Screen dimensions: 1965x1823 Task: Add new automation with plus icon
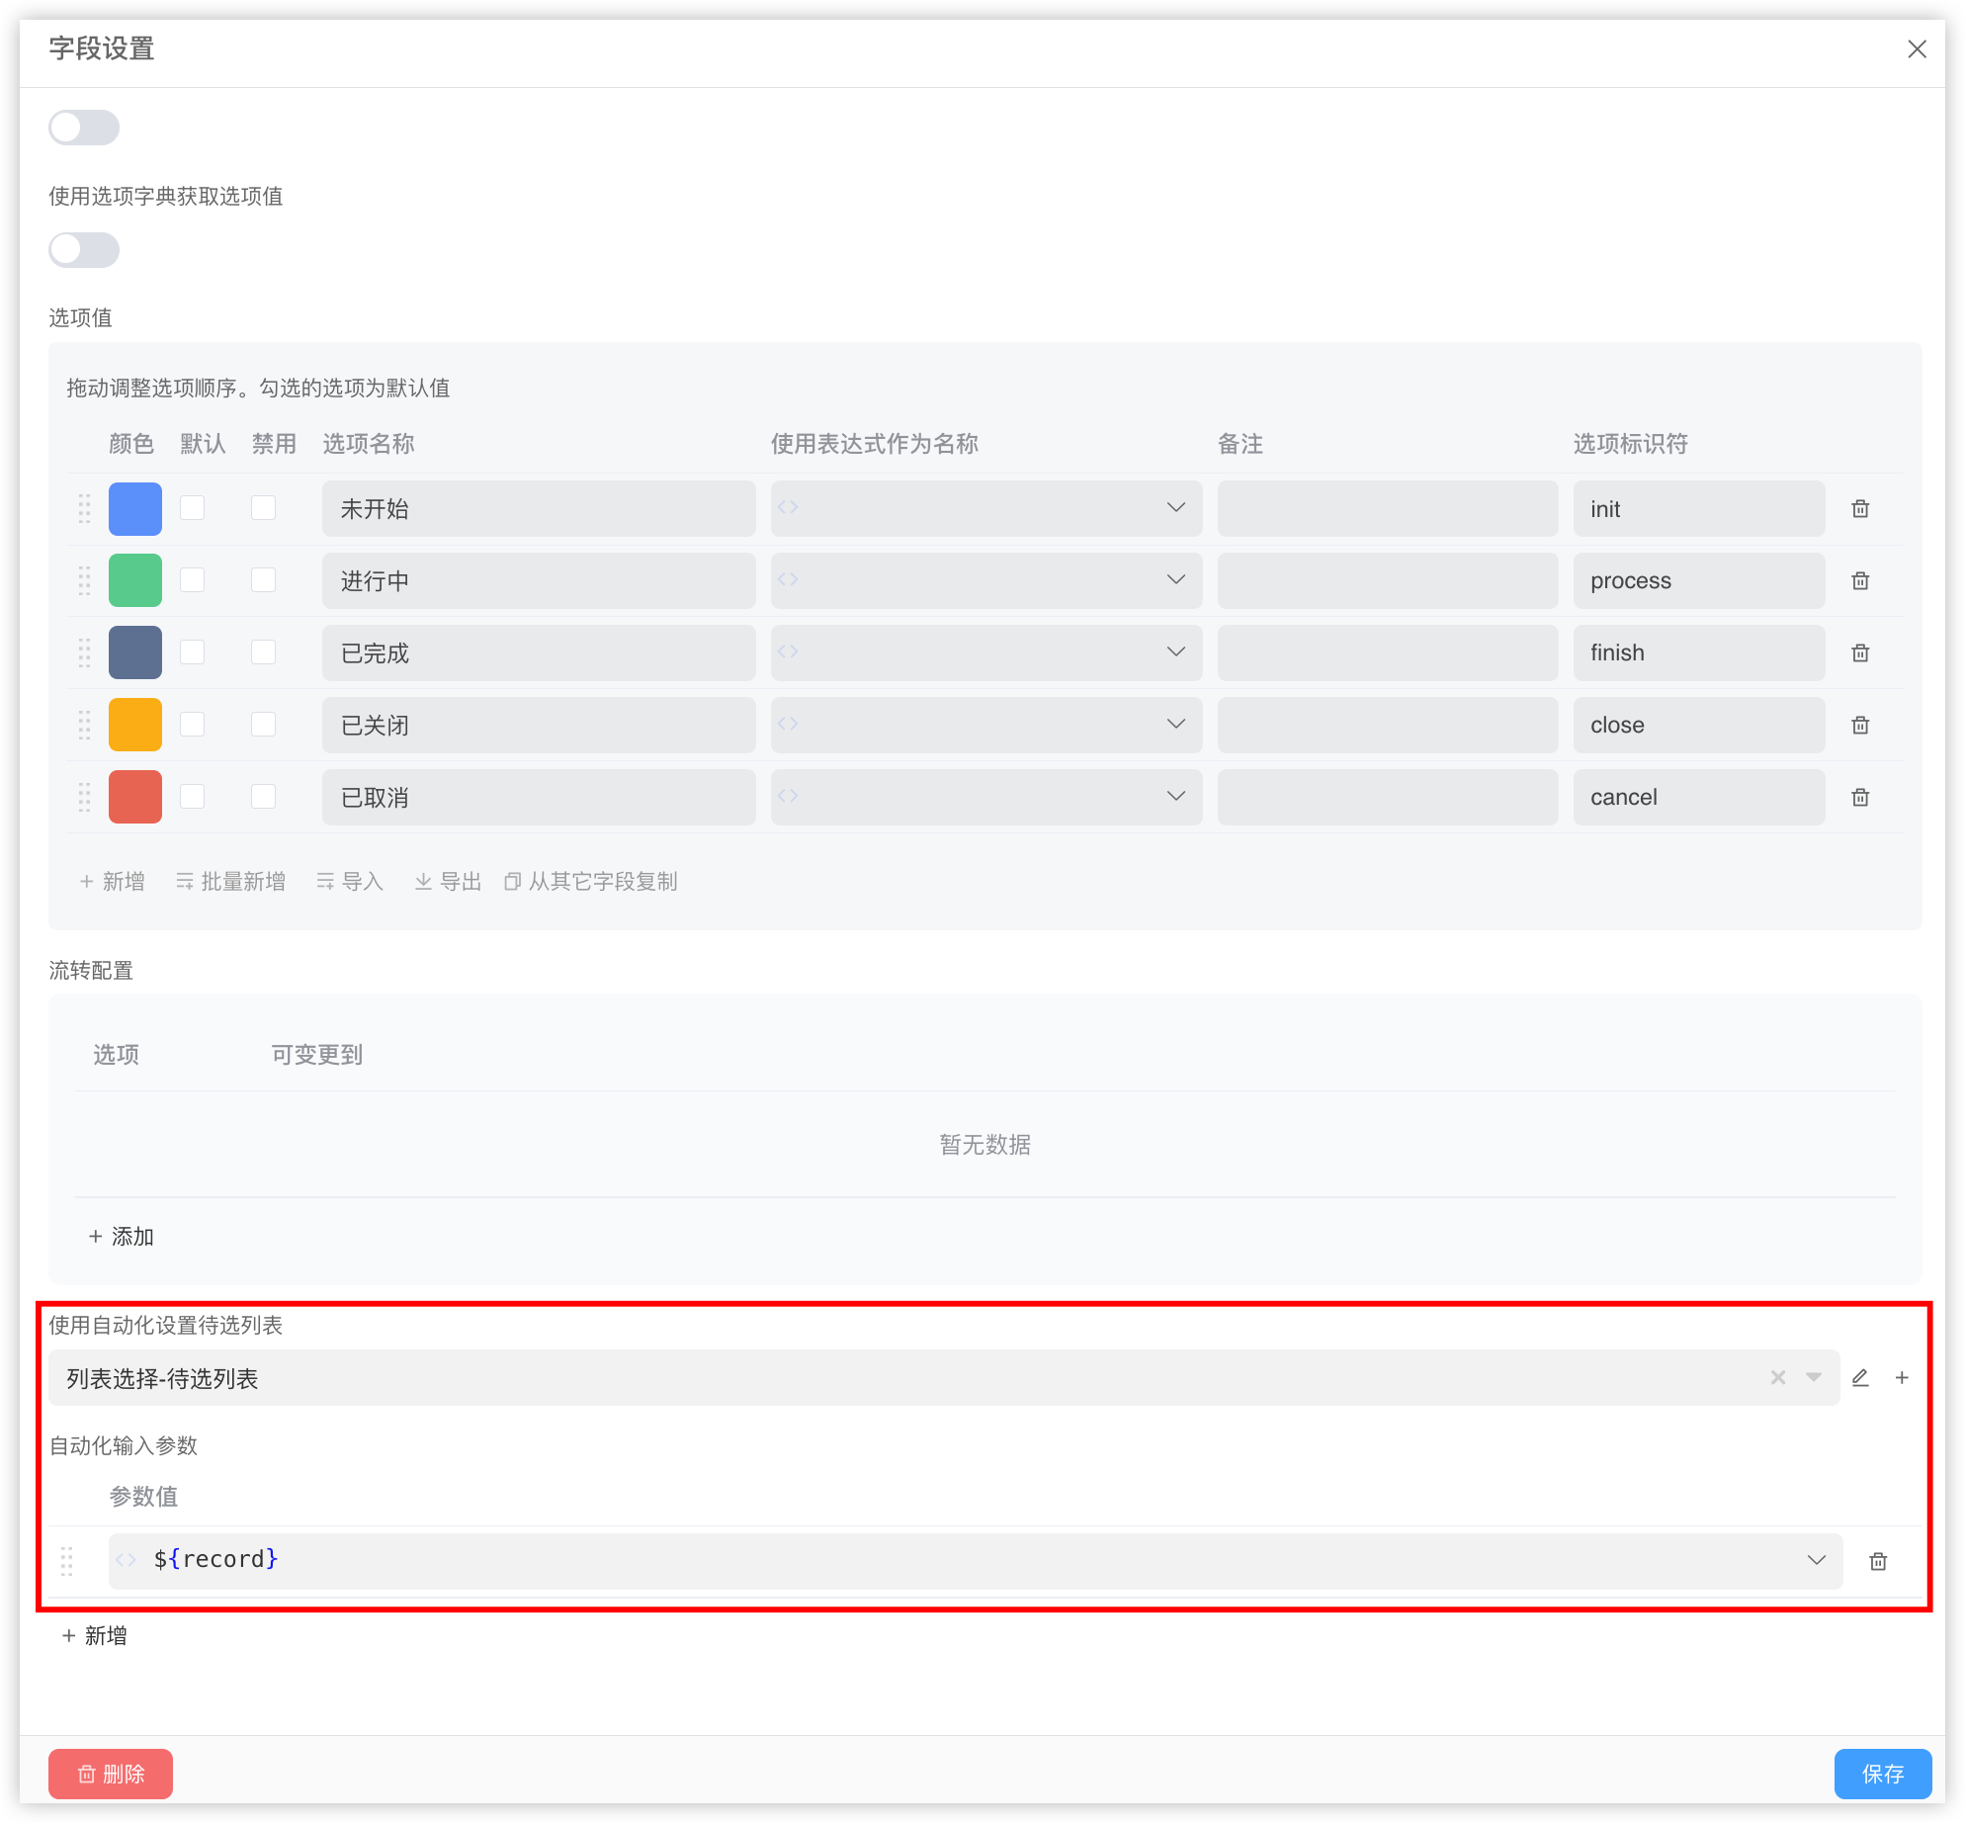click(1902, 1377)
